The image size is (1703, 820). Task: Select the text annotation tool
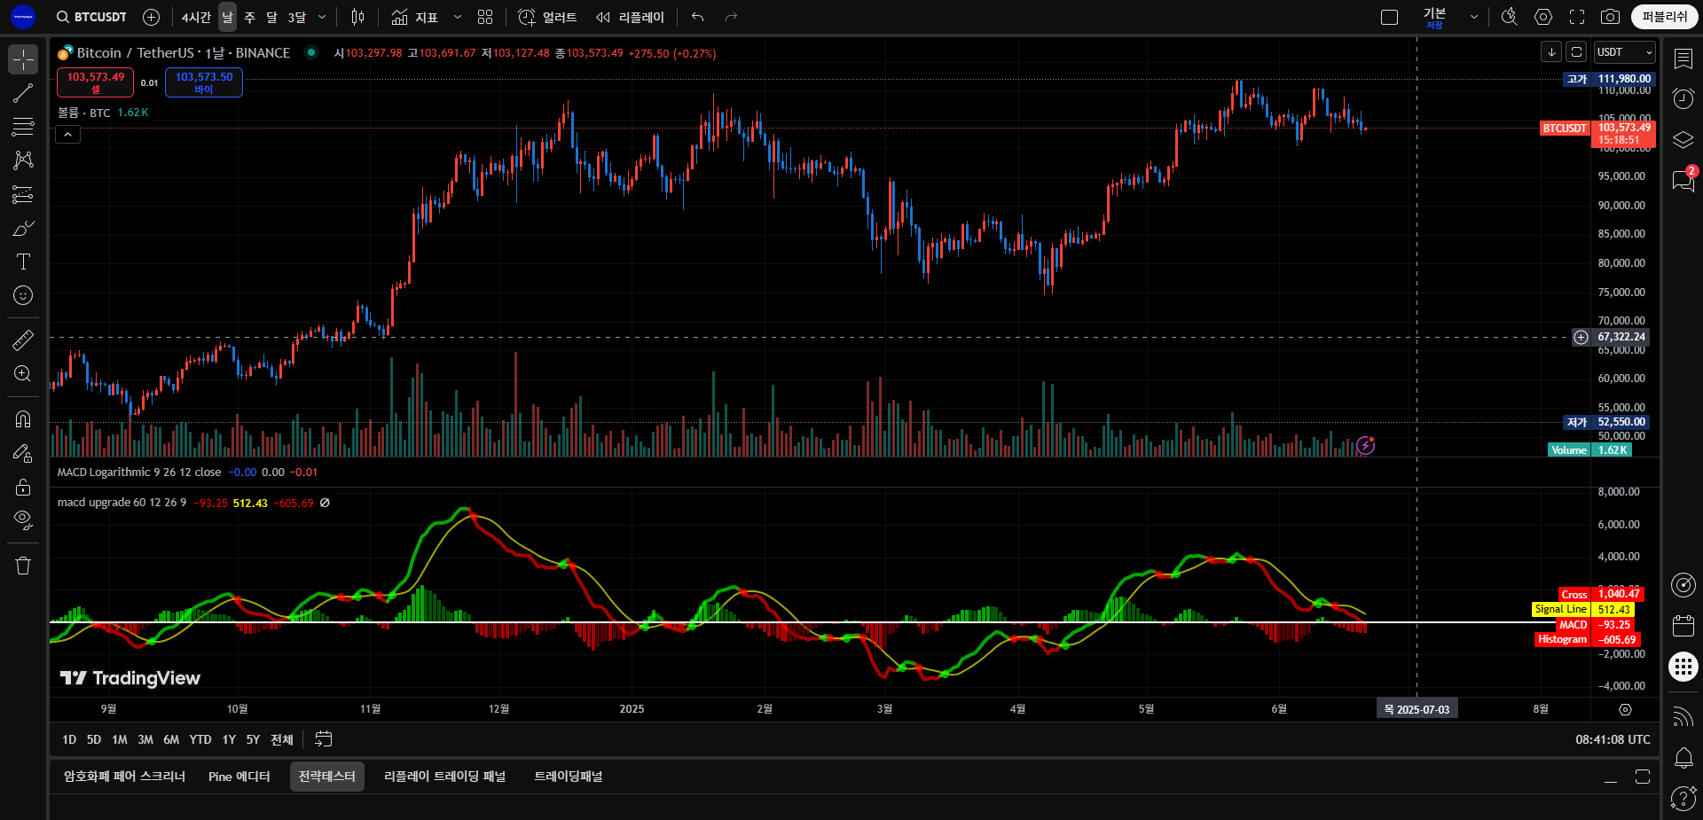point(23,262)
